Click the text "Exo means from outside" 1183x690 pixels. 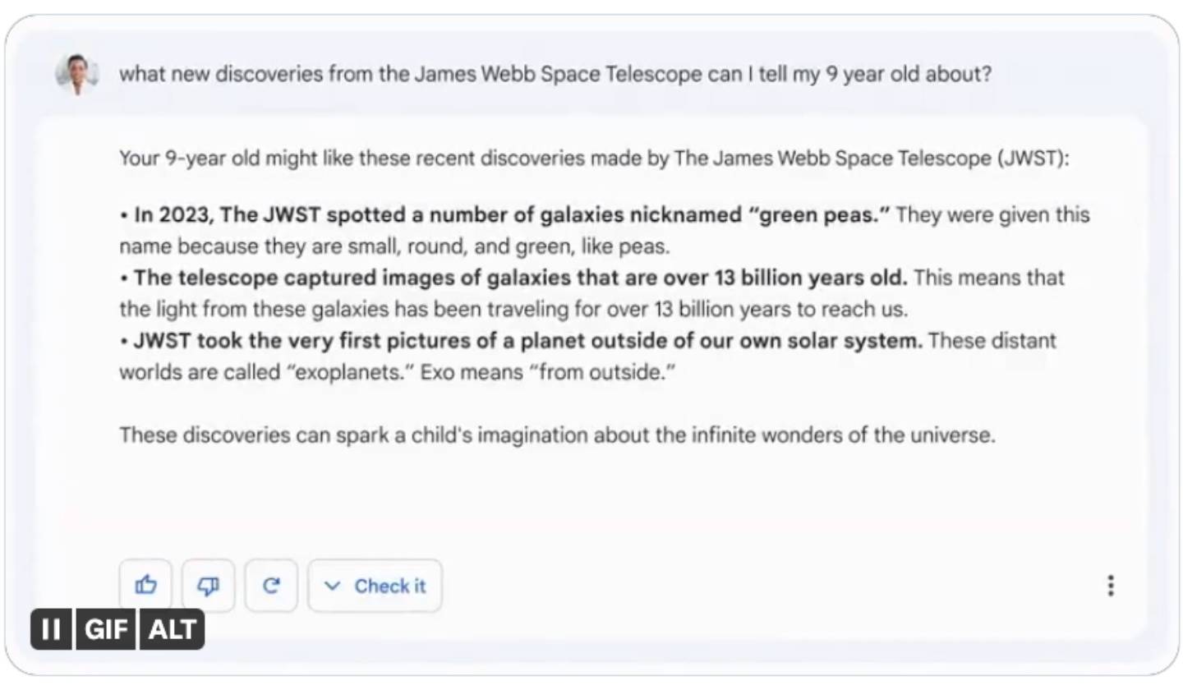[547, 372]
